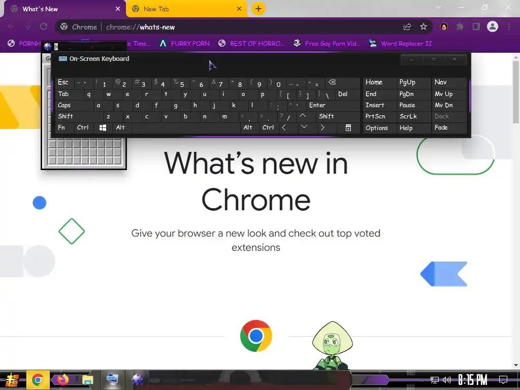This screenshot has height=390, width=520.
Task: Bookmark this page with the star icon
Action: coord(423,27)
